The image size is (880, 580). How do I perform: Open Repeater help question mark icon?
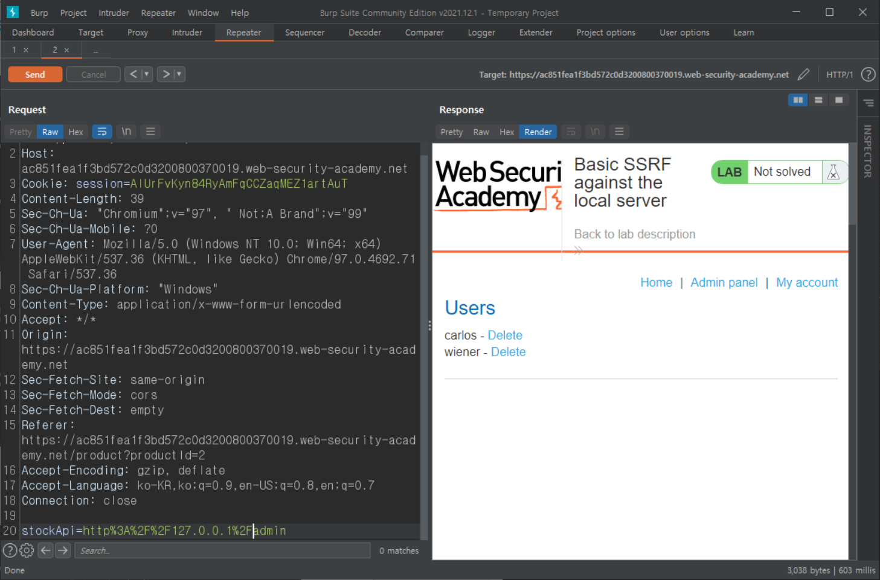tap(868, 74)
